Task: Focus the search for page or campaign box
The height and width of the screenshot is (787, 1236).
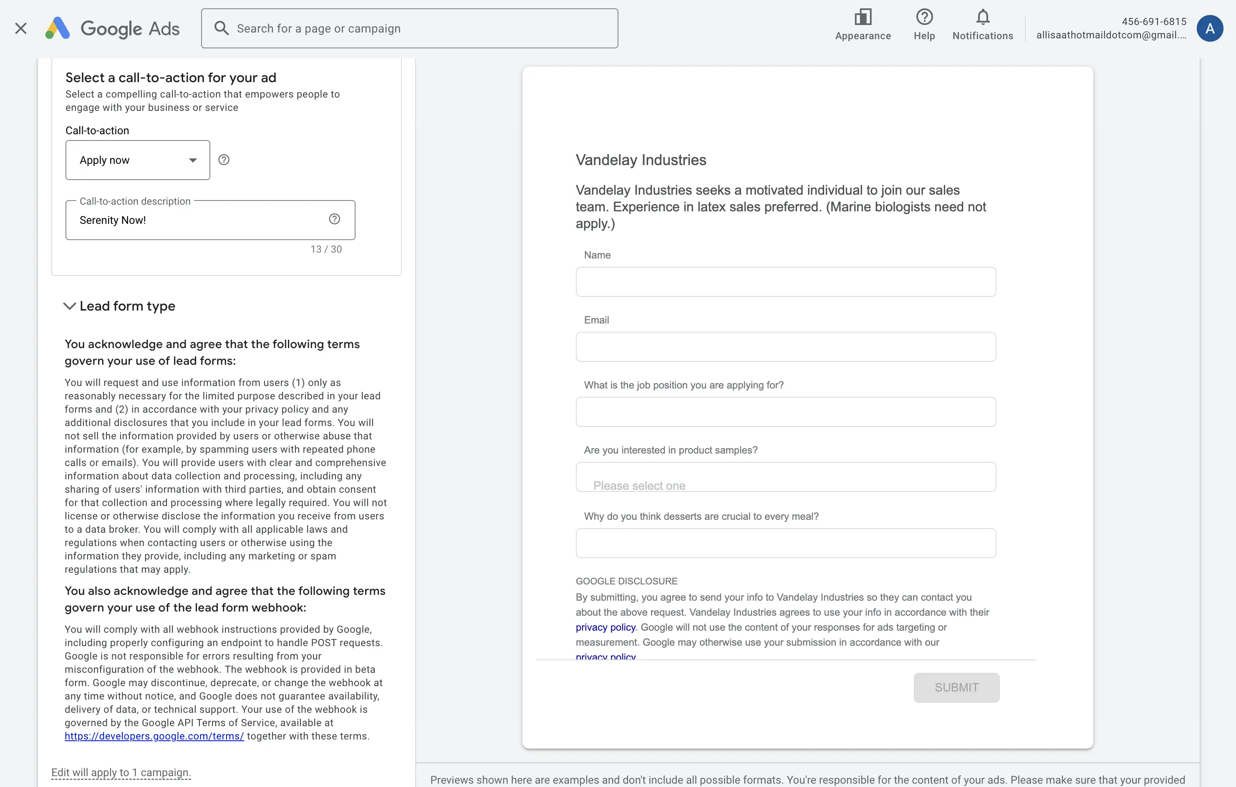Action: coord(410,28)
